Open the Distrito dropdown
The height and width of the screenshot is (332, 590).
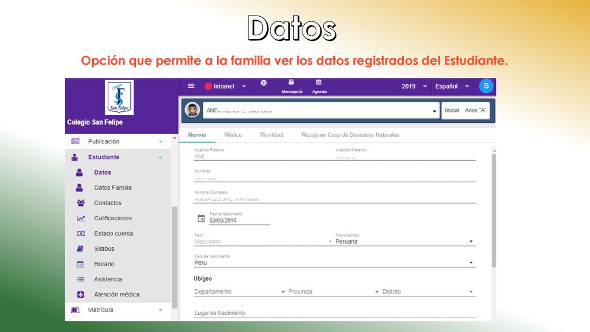(428, 292)
